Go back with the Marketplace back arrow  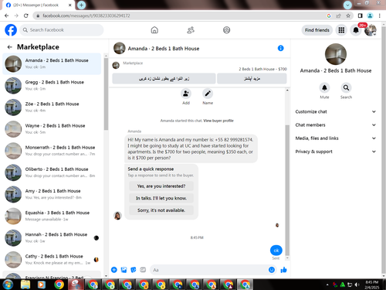point(10,47)
